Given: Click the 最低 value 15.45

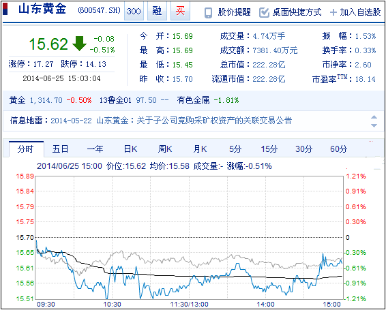Looking at the screenshot, I should pos(182,65).
